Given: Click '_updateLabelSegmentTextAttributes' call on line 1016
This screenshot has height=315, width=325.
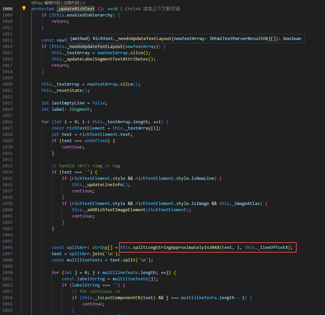Looking at the screenshot, I should click(x=106, y=59).
